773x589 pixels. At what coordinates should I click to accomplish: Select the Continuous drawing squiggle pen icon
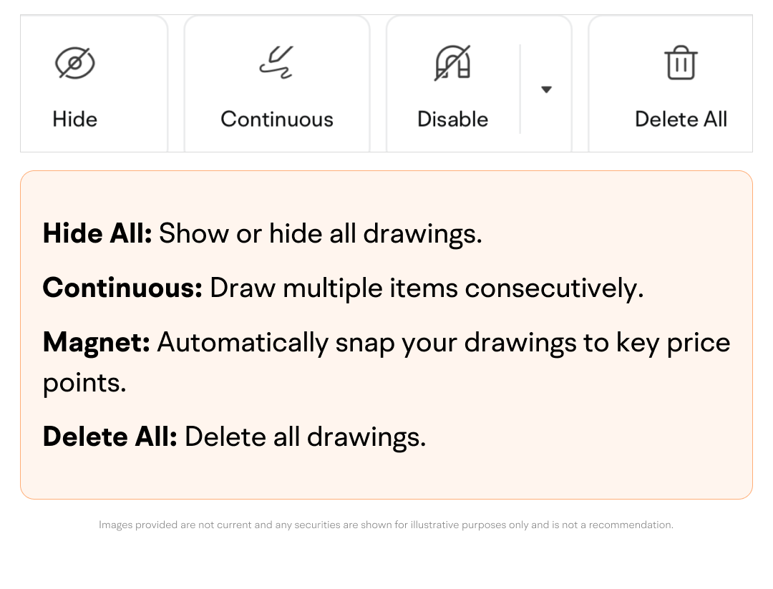(276, 62)
